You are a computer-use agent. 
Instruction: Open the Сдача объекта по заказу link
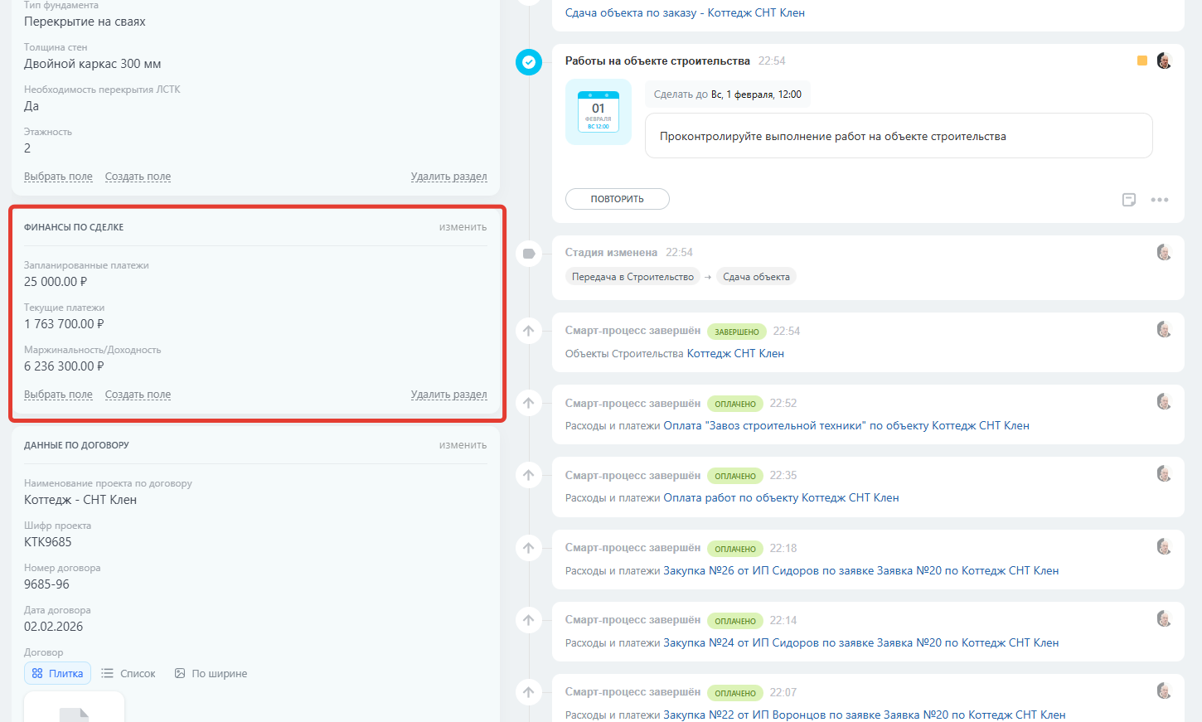click(x=685, y=13)
